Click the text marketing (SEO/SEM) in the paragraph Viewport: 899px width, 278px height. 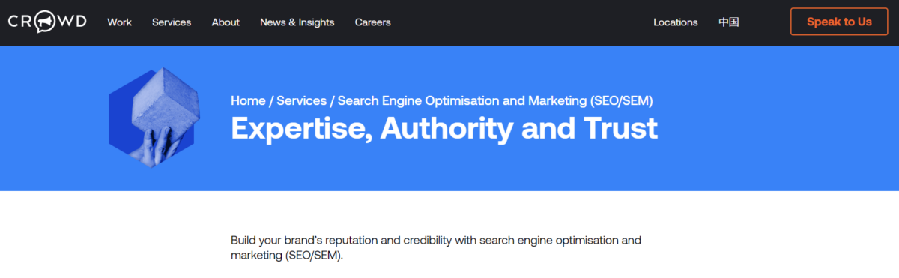coord(286,256)
